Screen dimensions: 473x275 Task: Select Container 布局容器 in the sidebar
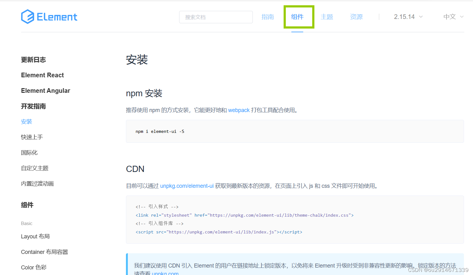(44, 252)
